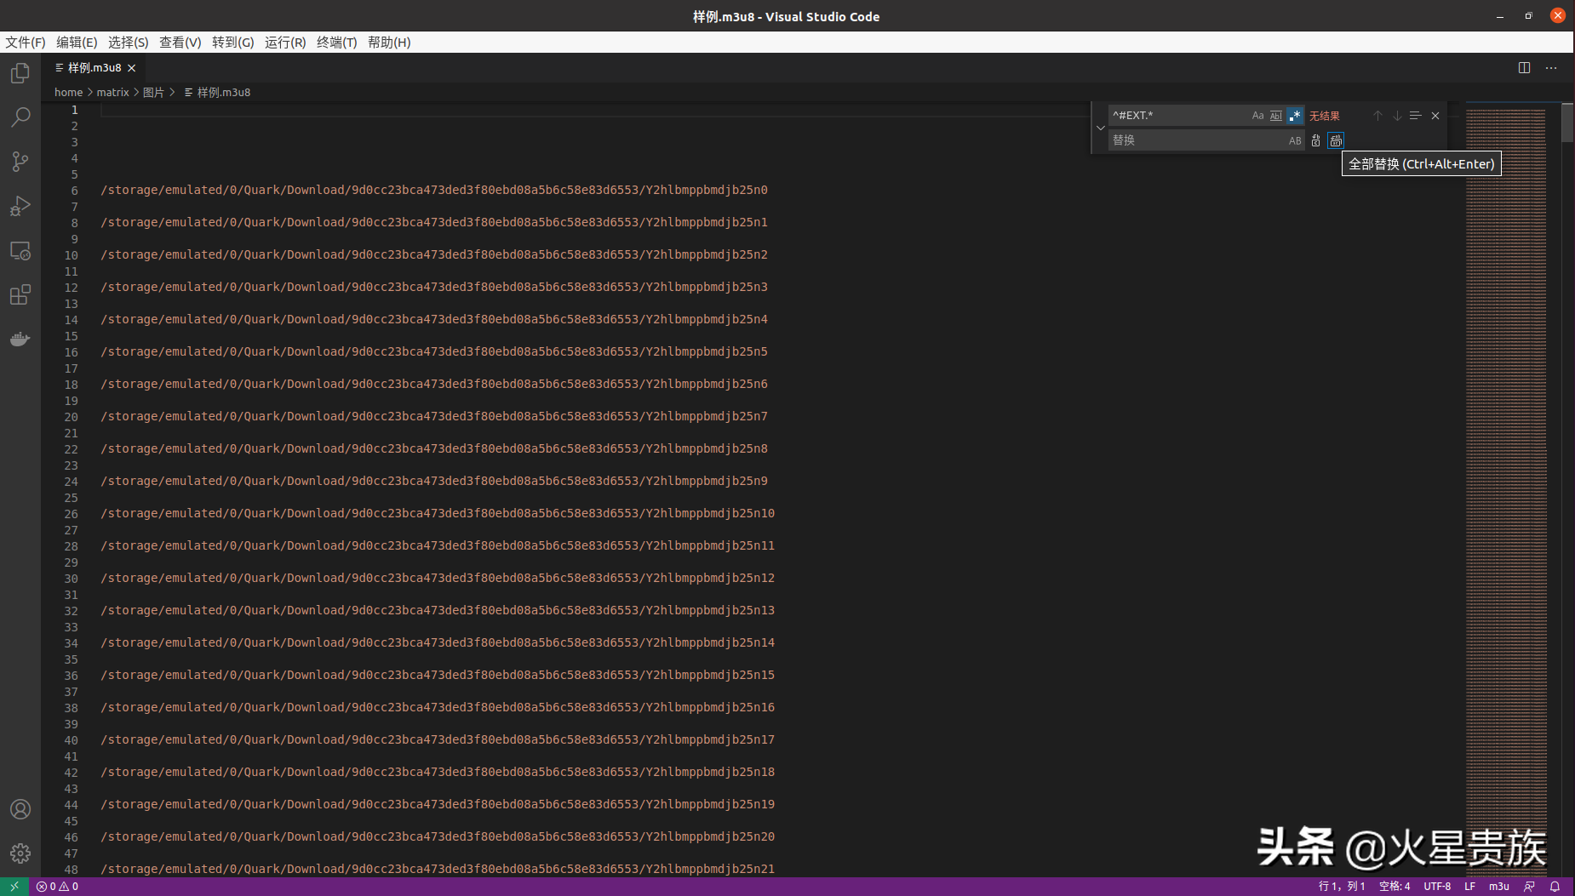Screen dimensions: 1575x896
Task: Click 行 1, 列 1 cursor position in status bar
Action: point(1342,887)
